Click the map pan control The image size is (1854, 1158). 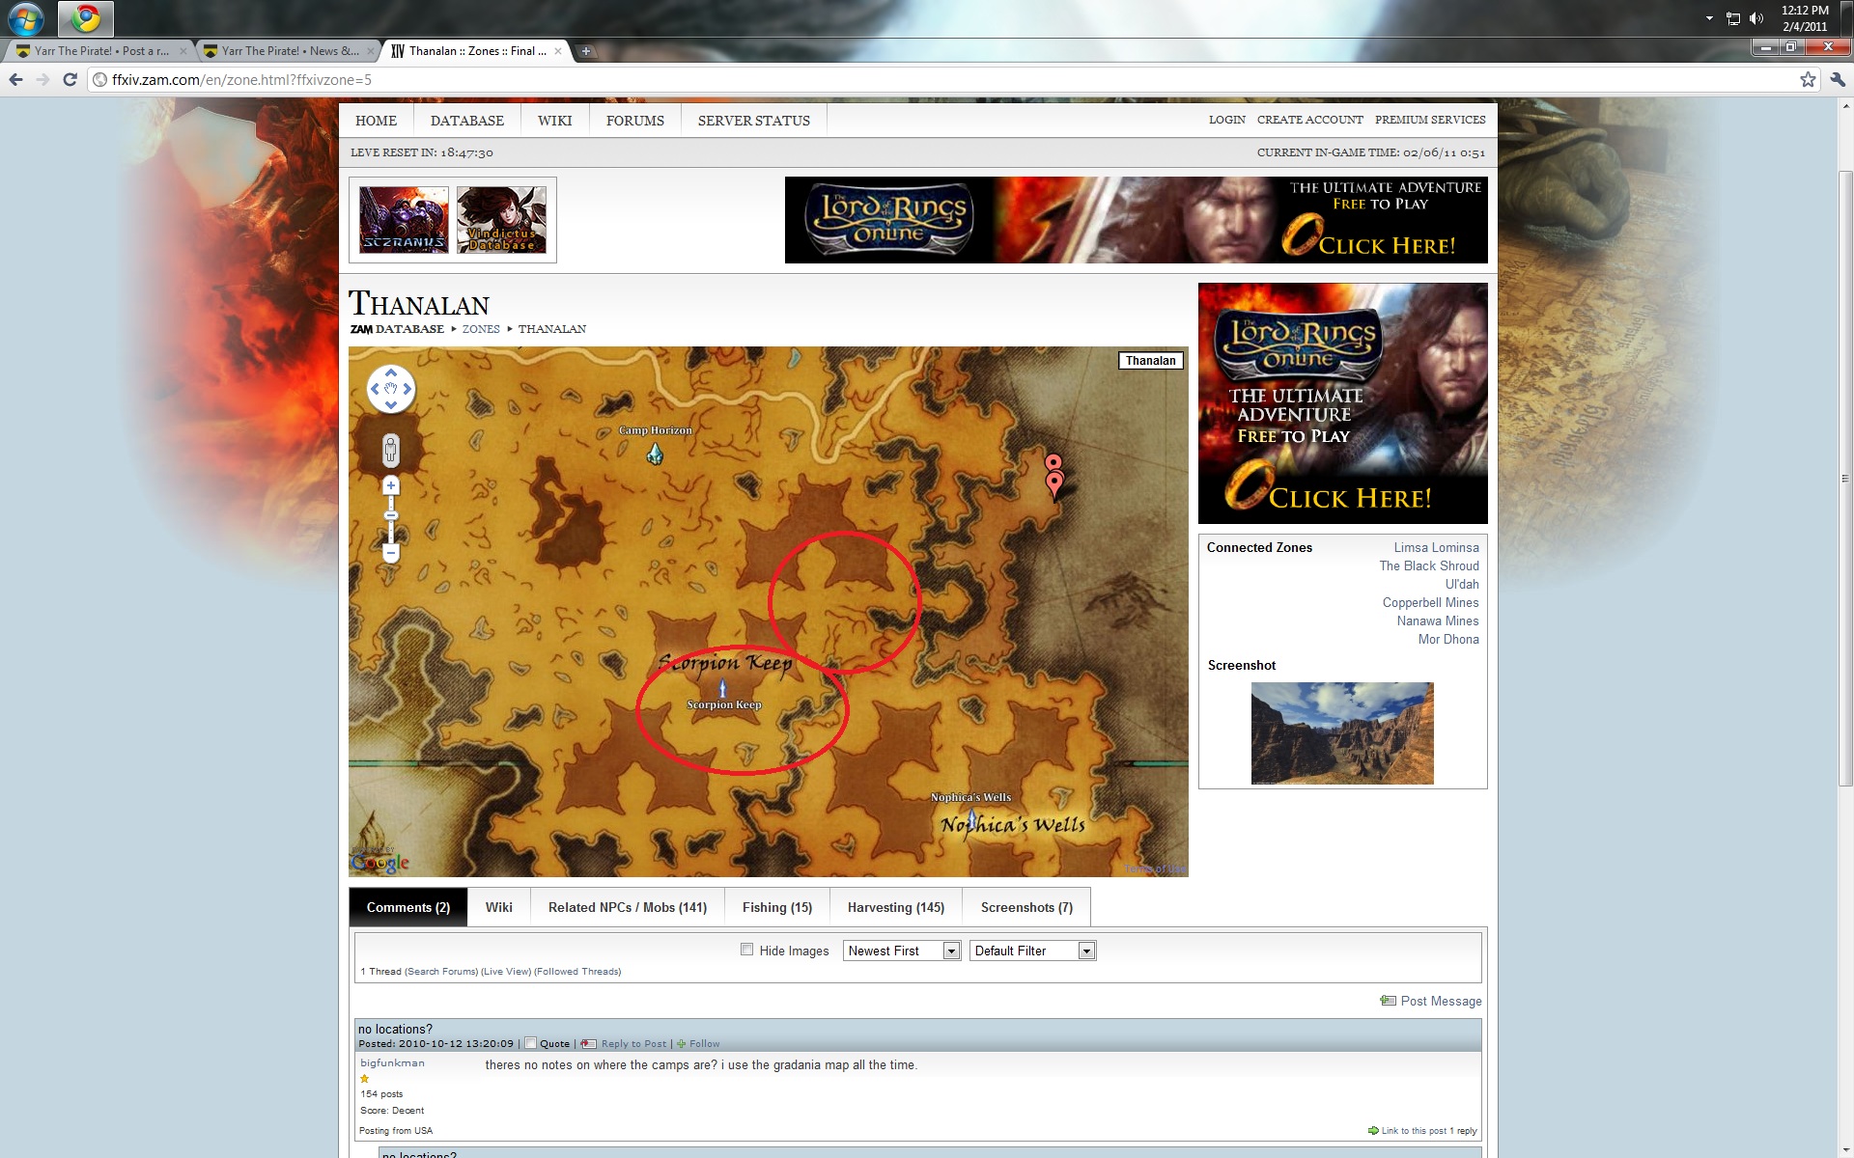pyautogui.click(x=391, y=389)
